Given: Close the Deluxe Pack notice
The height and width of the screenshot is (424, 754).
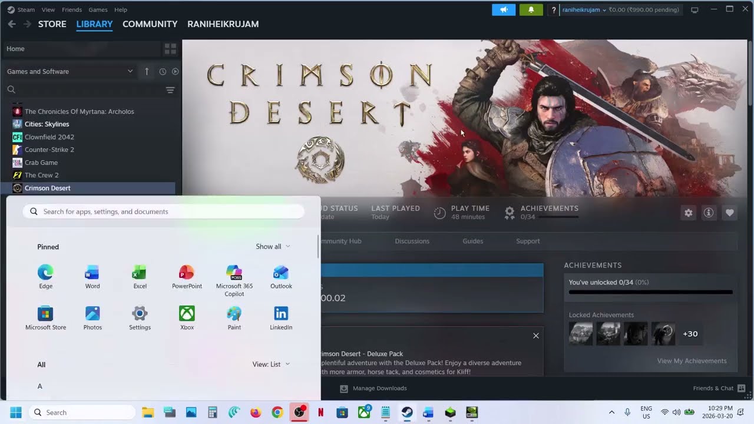Looking at the screenshot, I should tap(535, 336).
